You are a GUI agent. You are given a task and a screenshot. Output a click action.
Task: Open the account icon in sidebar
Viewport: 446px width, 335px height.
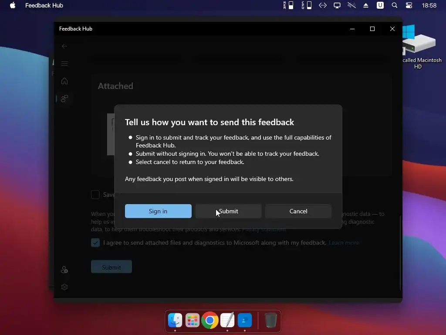click(x=64, y=270)
